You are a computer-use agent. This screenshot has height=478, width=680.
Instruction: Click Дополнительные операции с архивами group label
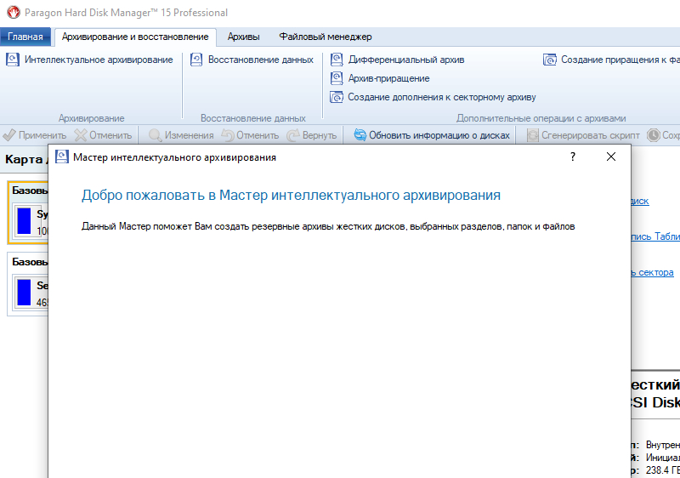pyautogui.click(x=541, y=118)
